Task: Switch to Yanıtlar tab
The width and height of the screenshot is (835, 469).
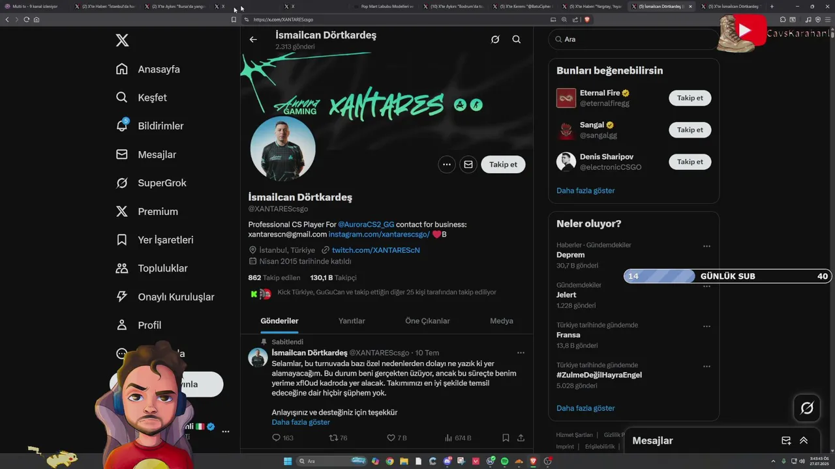Action: 352,321
